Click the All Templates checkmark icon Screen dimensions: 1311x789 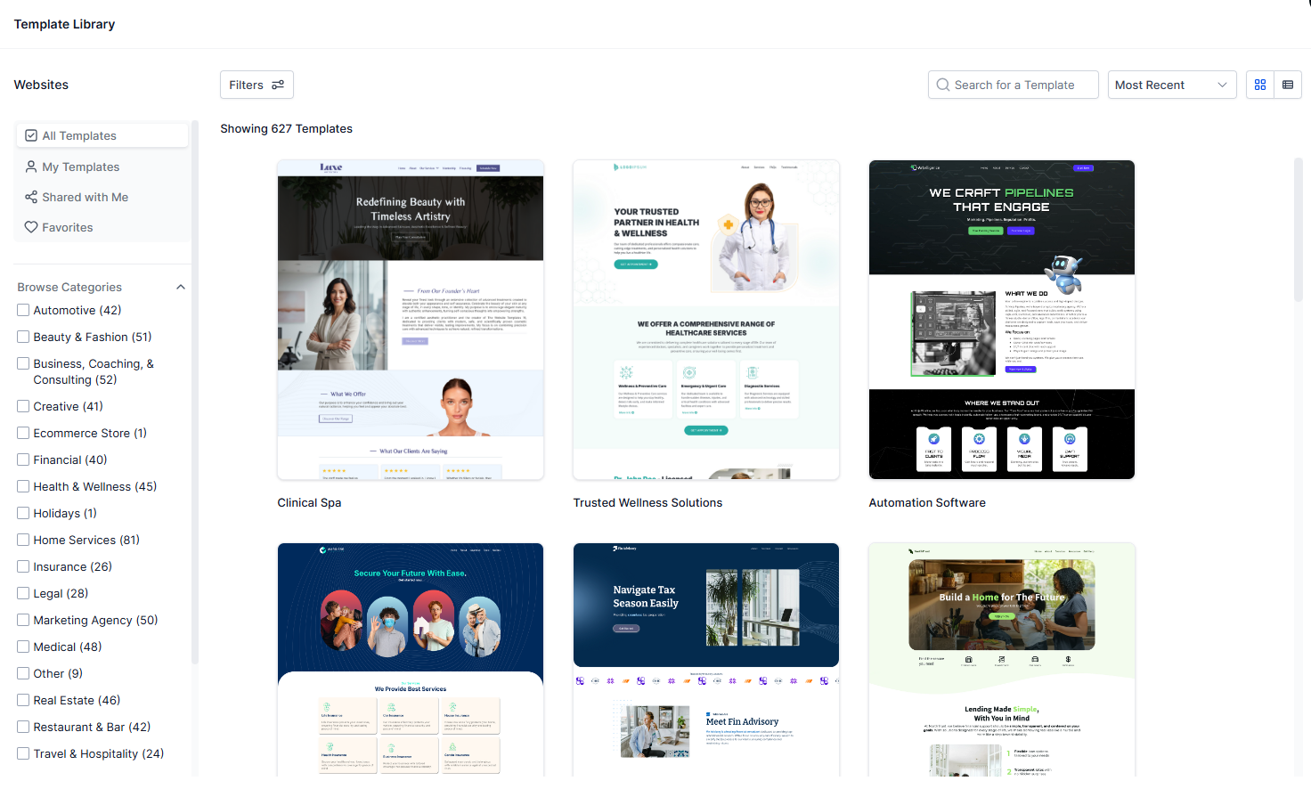pos(31,134)
